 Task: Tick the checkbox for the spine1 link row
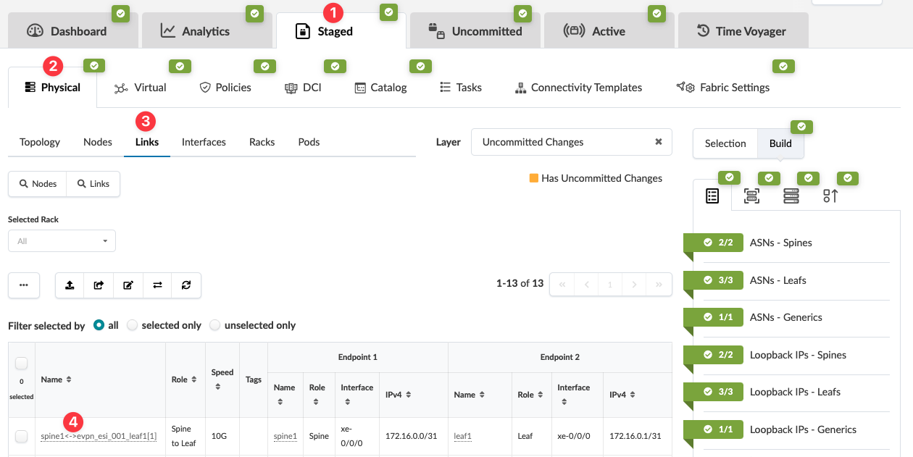click(22, 436)
